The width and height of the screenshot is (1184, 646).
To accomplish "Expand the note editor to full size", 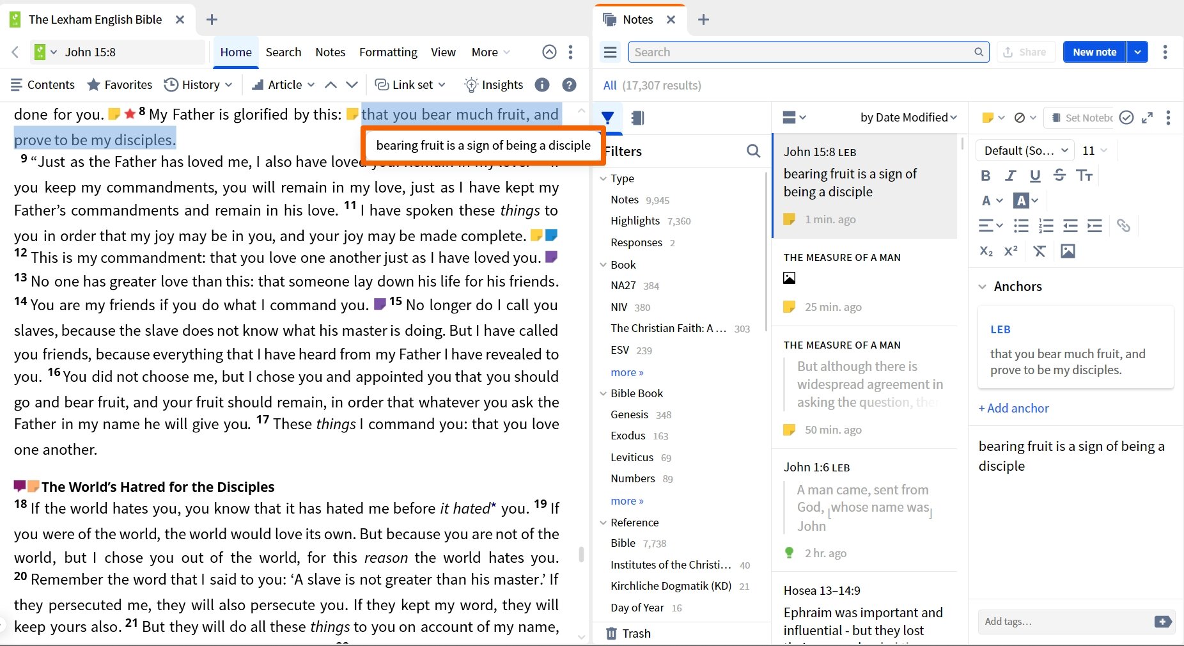I will (x=1148, y=118).
